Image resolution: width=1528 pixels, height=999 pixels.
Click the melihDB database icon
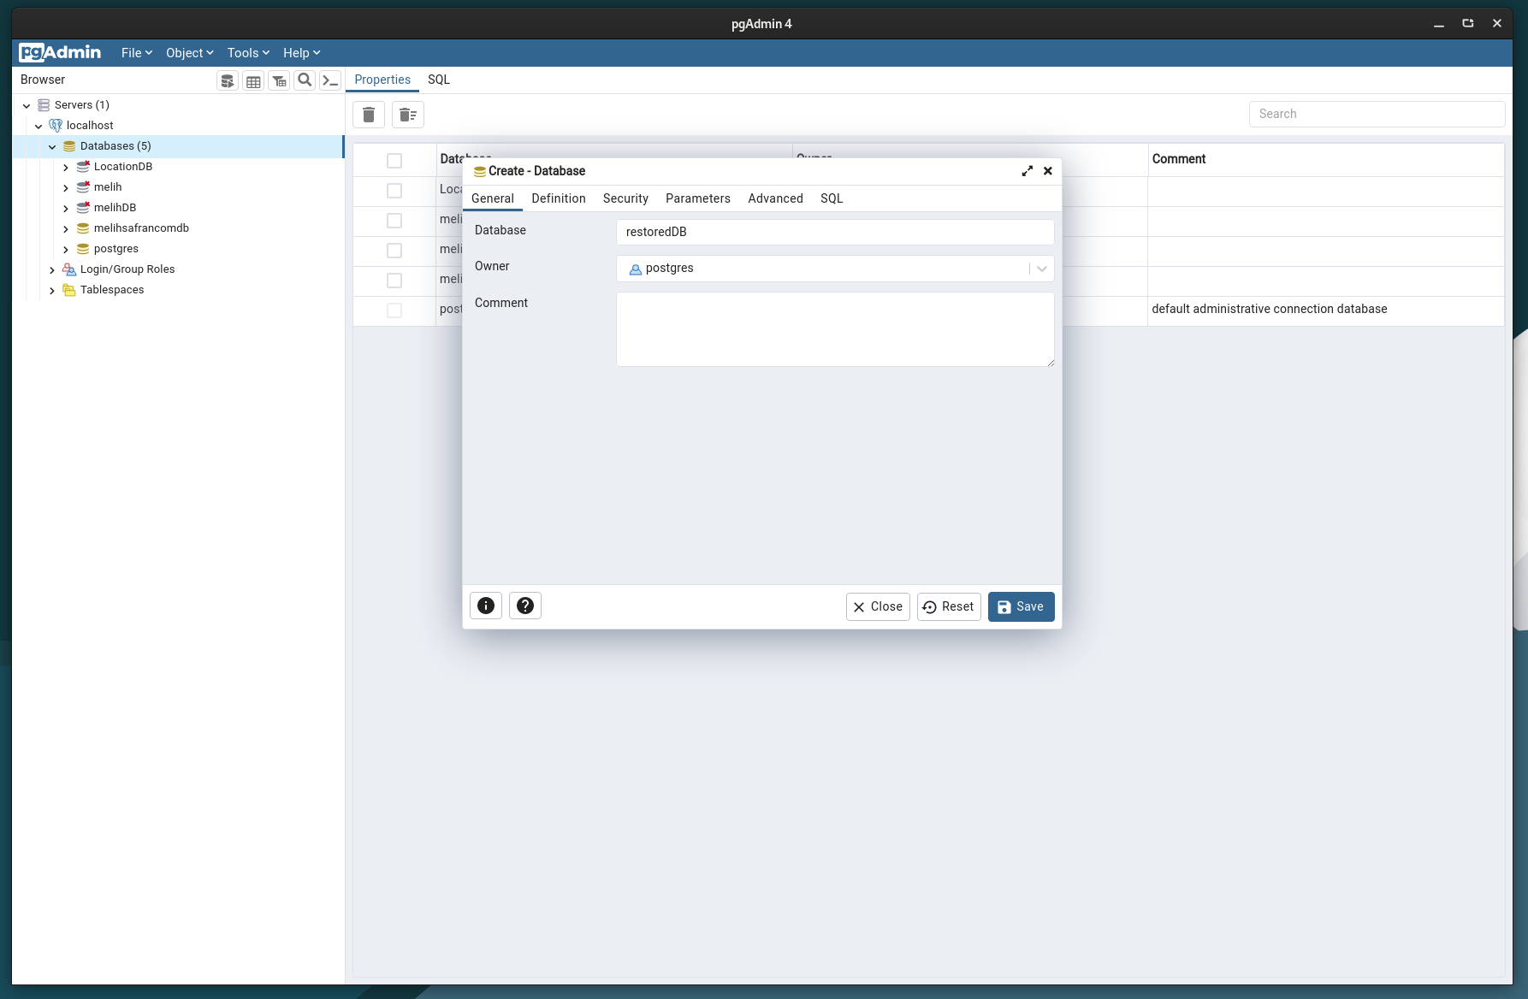pos(83,208)
